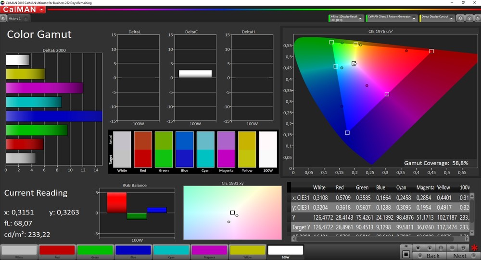Select the White pattern swatch at bottom
The height and width of the screenshot is (260, 481).
pos(19,251)
